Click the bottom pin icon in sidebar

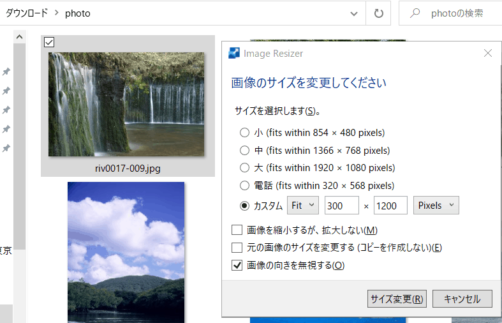[x=6, y=148]
